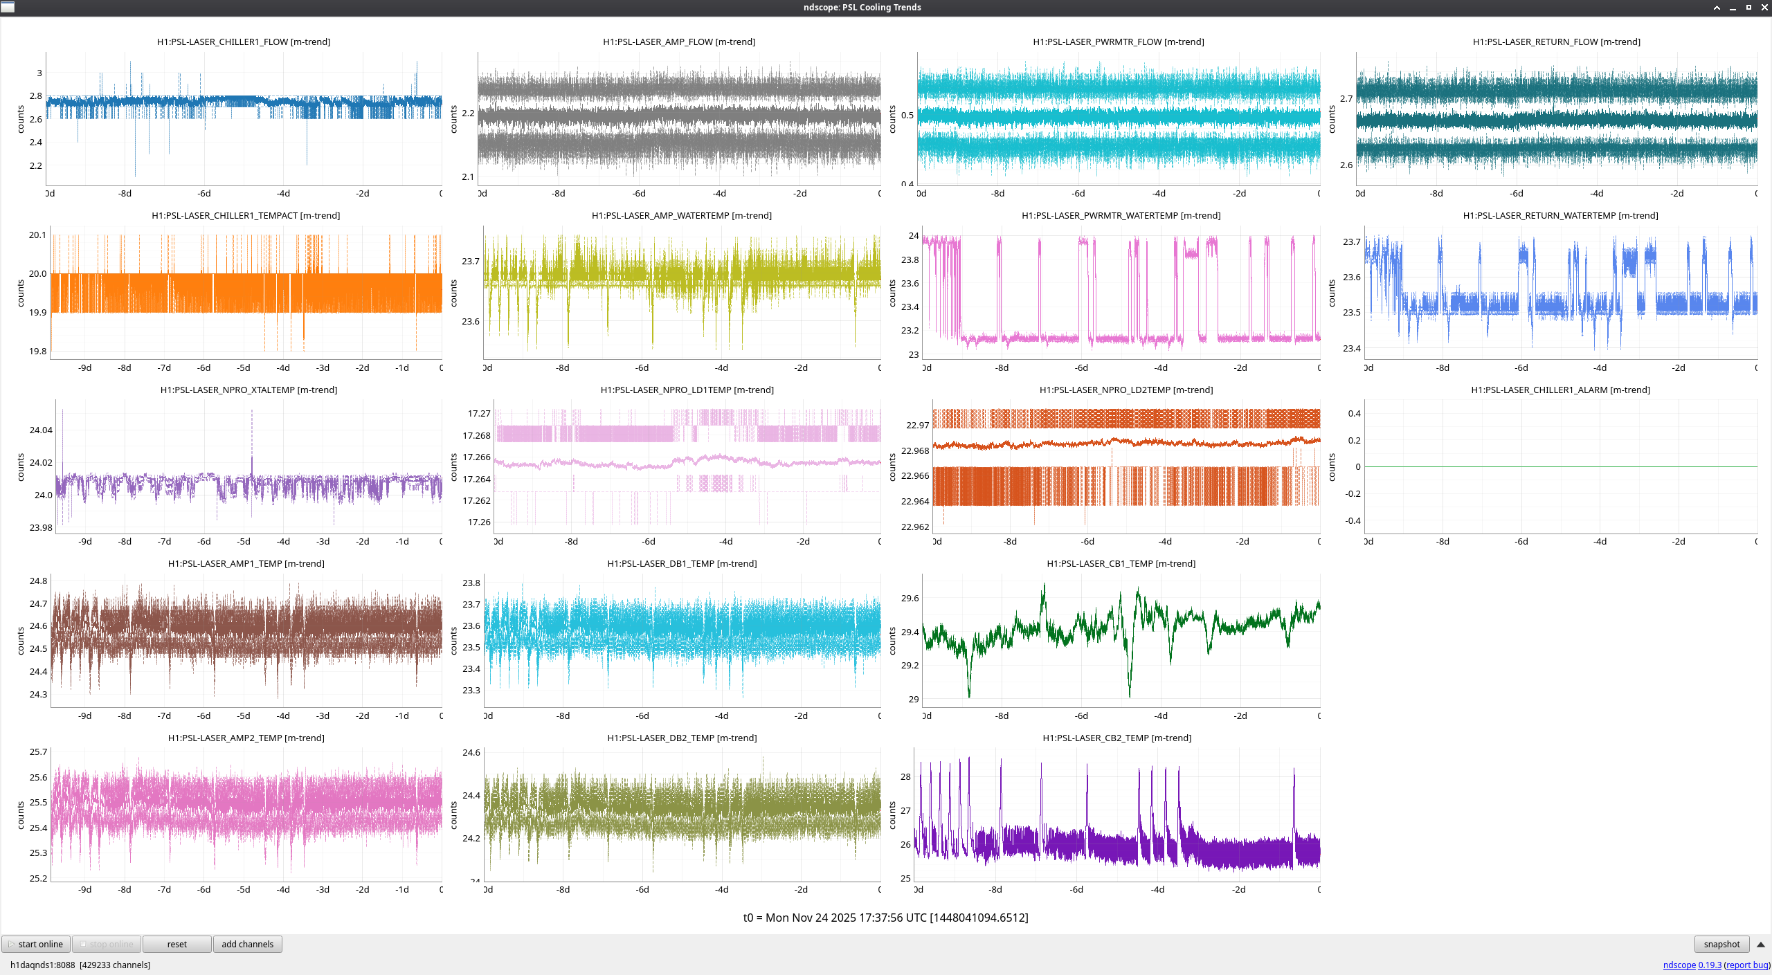Minimize the ndscope window
The width and height of the screenshot is (1772, 975).
coord(1733,8)
